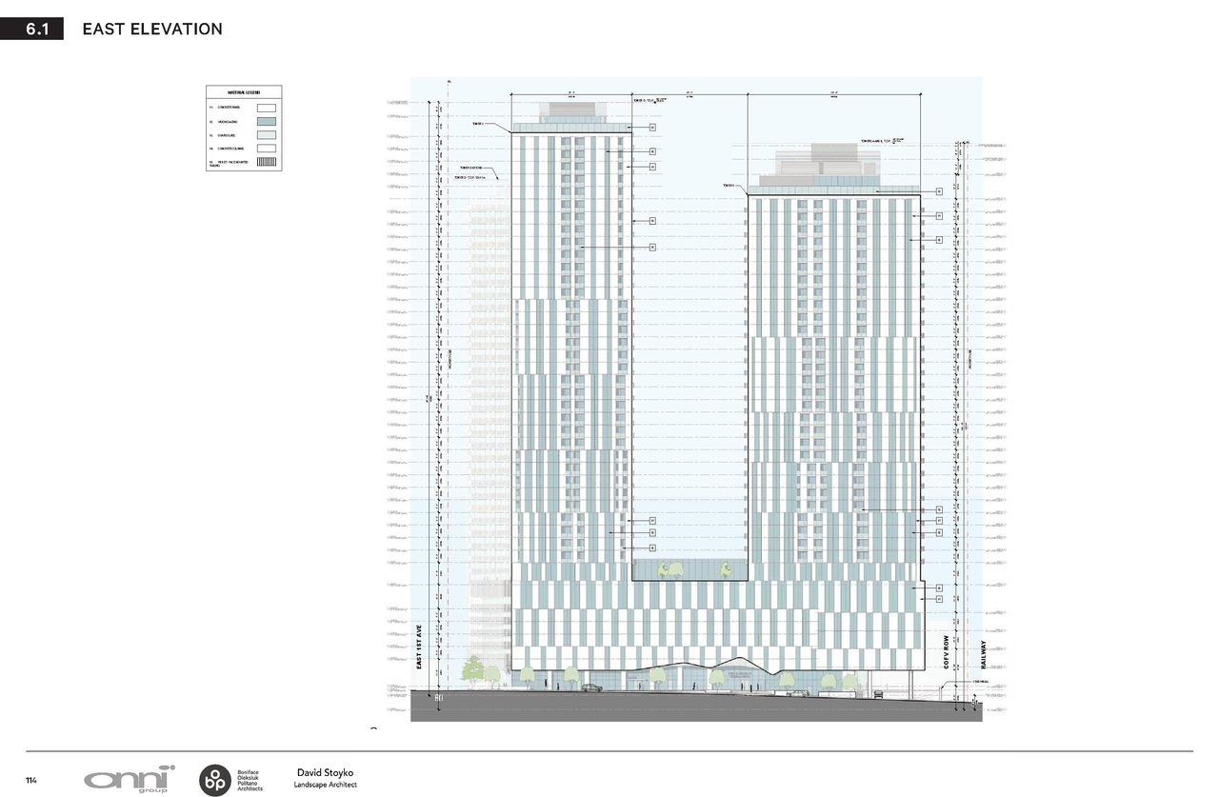Click the Boniface Oleksiuk Politano Architects text
This screenshot has width=1219, height=797.
tap(249, 780)
